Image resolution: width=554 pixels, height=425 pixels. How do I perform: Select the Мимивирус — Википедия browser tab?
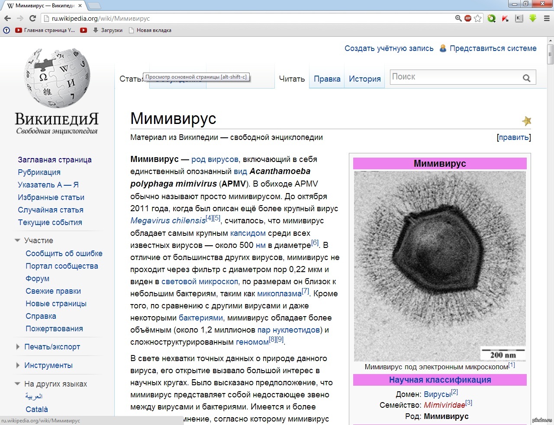(x=44, y=6)
